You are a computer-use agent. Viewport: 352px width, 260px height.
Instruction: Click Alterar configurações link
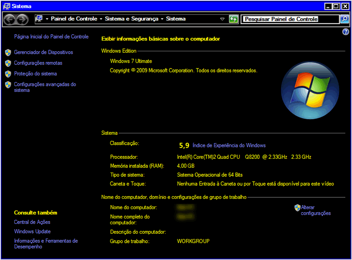click(316, 210)
